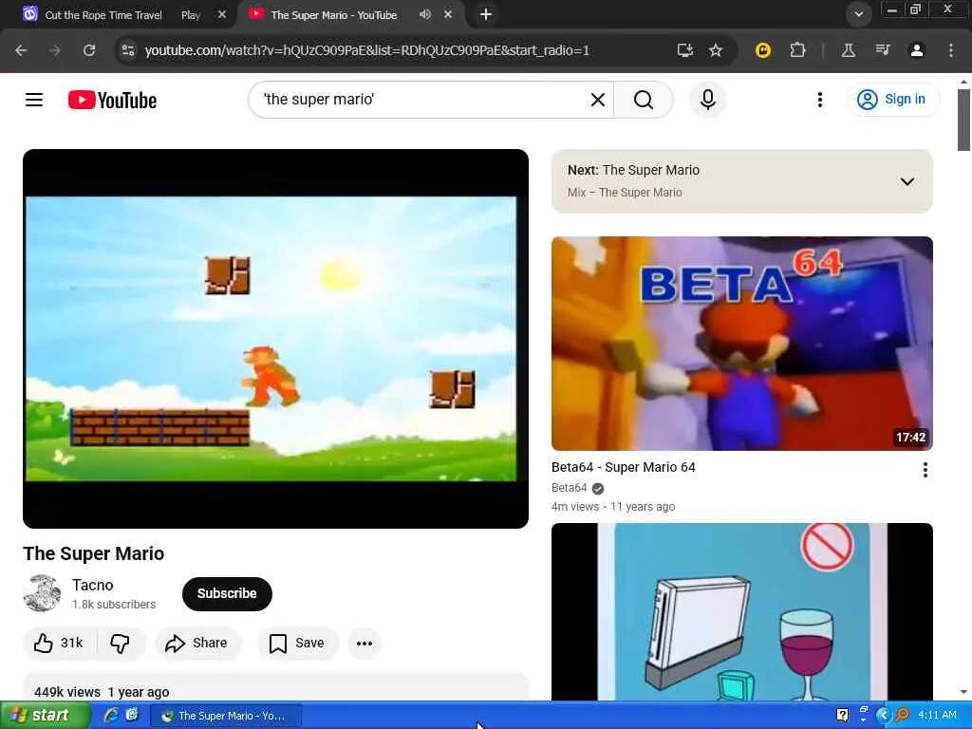Viewport: 972px width, 729px height.
Task: Focus the YouTube search input field
Action: 421,99
